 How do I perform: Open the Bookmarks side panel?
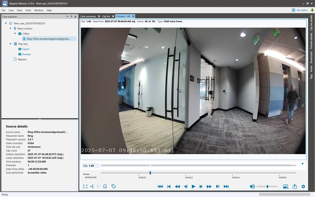pyautogui.click(x=311, y=57)
